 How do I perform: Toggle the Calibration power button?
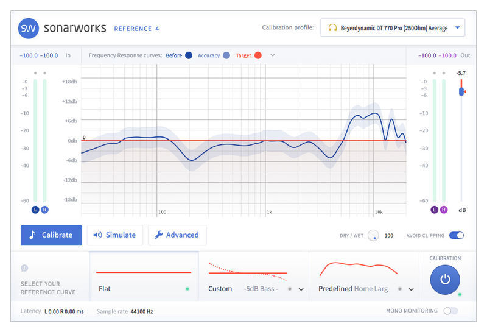pos(445,280)
